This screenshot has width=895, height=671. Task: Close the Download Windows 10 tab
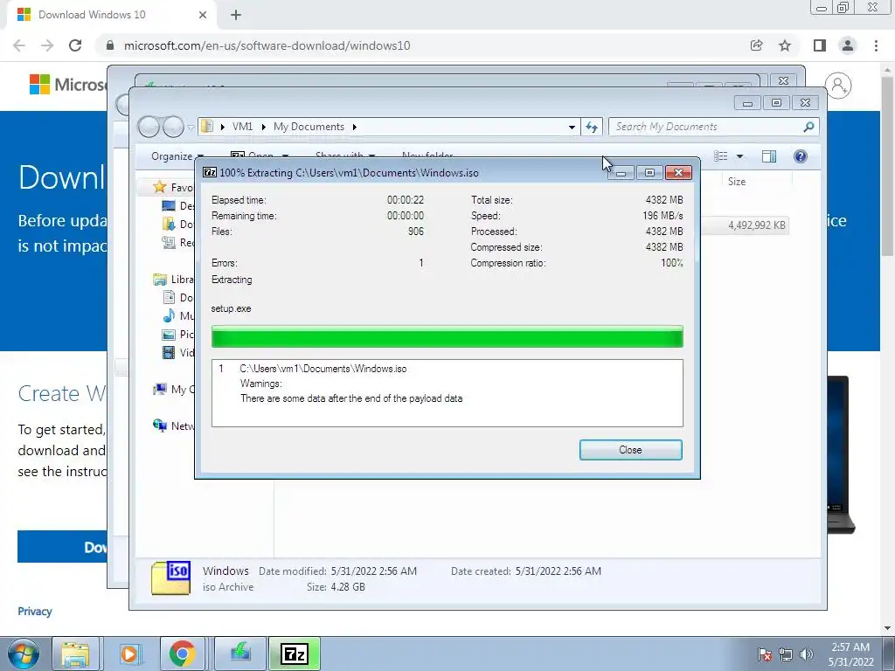[203, 15]
